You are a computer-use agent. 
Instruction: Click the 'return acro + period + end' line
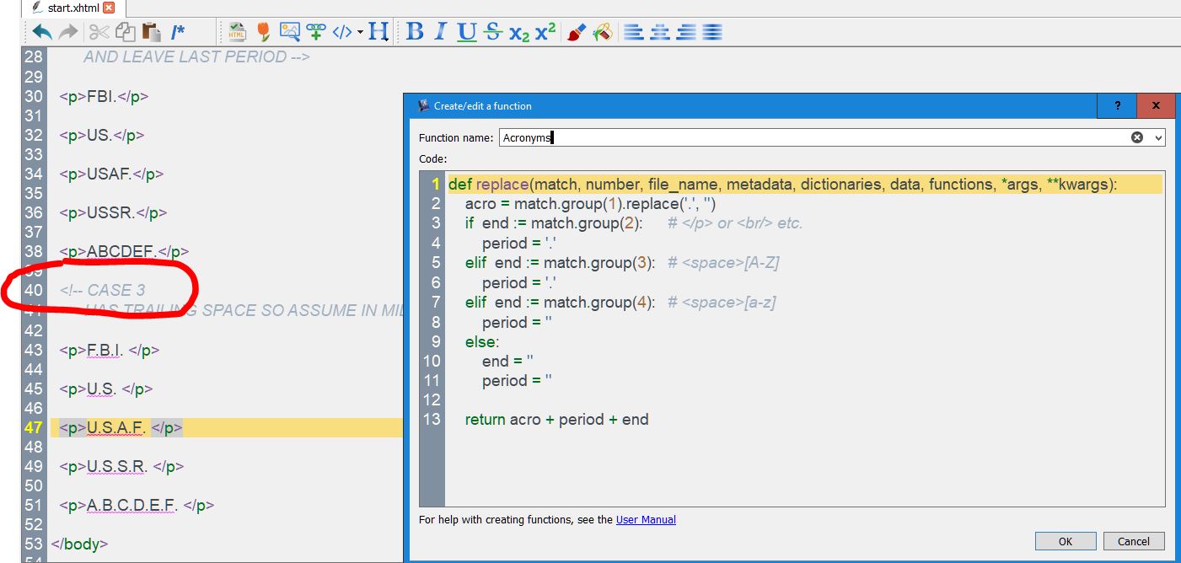click(556, 419)
